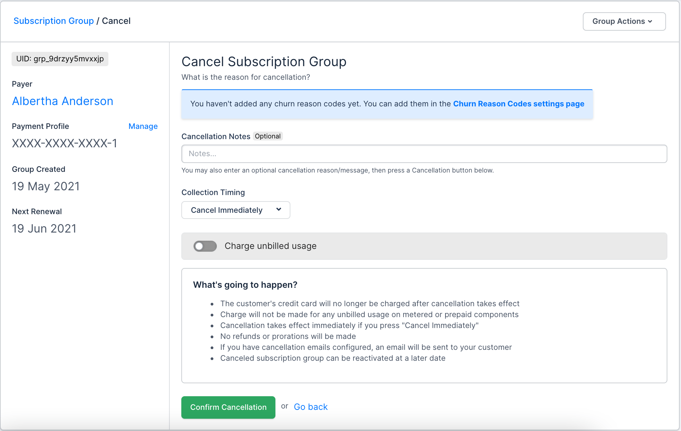Viewport: 681px width, 431px height.
Task: Click the Charge unbilled usage label
Action: [270, 246]
